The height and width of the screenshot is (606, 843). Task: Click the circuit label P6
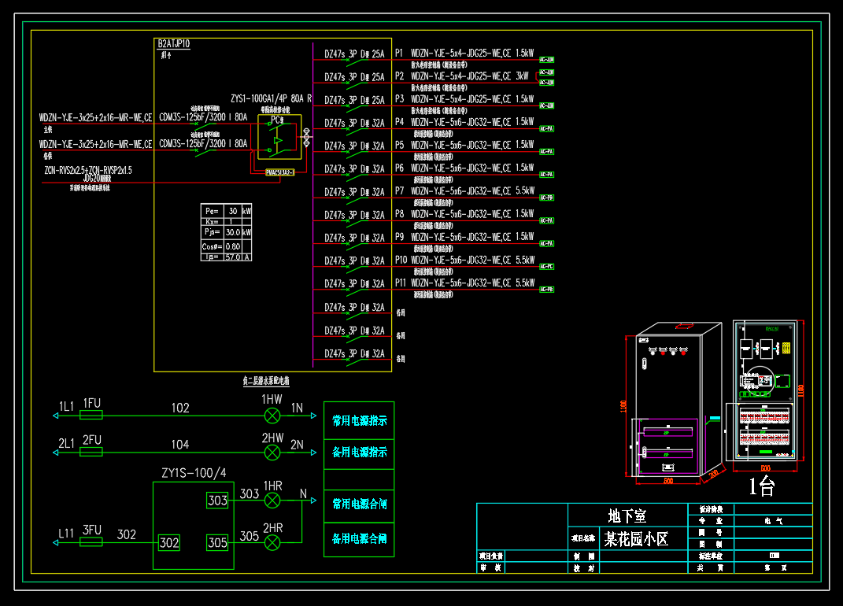pyautogui.click(x=399, y=168)
